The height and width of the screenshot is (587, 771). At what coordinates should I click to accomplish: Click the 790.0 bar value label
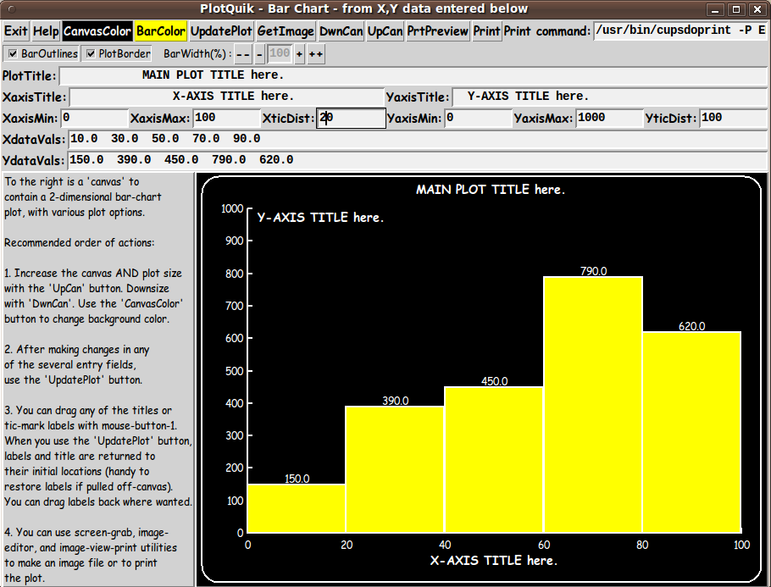click(593, 271)
